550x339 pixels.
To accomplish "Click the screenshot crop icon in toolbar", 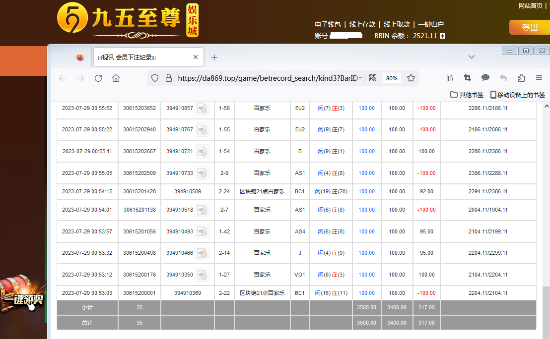I will coord(467,78).
